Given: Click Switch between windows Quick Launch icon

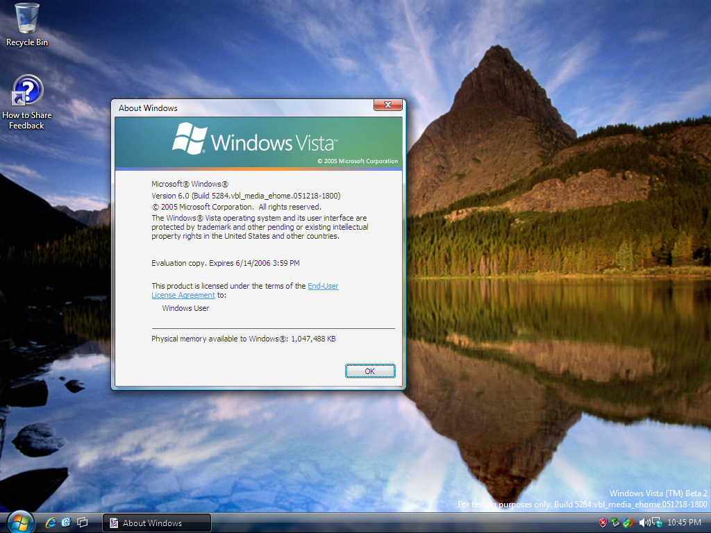Looking at the screenshot, I should [x=83, y=523].
